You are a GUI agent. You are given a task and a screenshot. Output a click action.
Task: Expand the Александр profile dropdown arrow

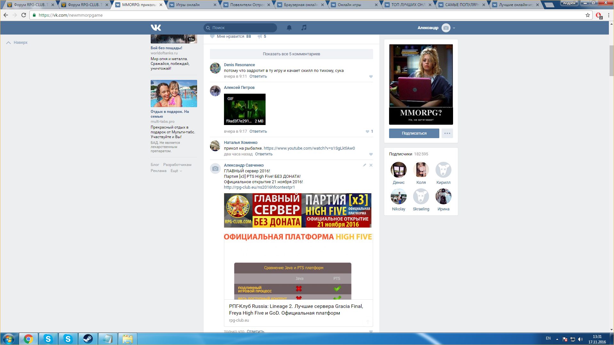pyautogui.click(x=454, y=28)
